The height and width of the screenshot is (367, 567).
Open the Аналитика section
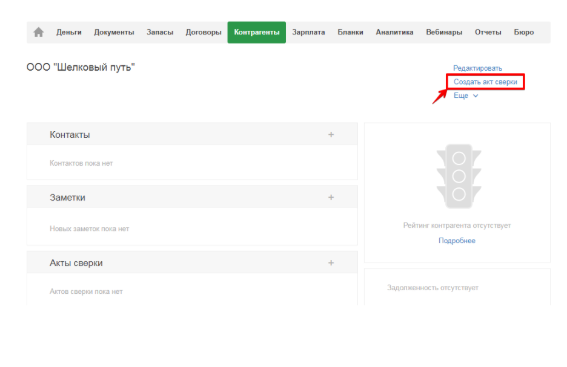point(394,33)
